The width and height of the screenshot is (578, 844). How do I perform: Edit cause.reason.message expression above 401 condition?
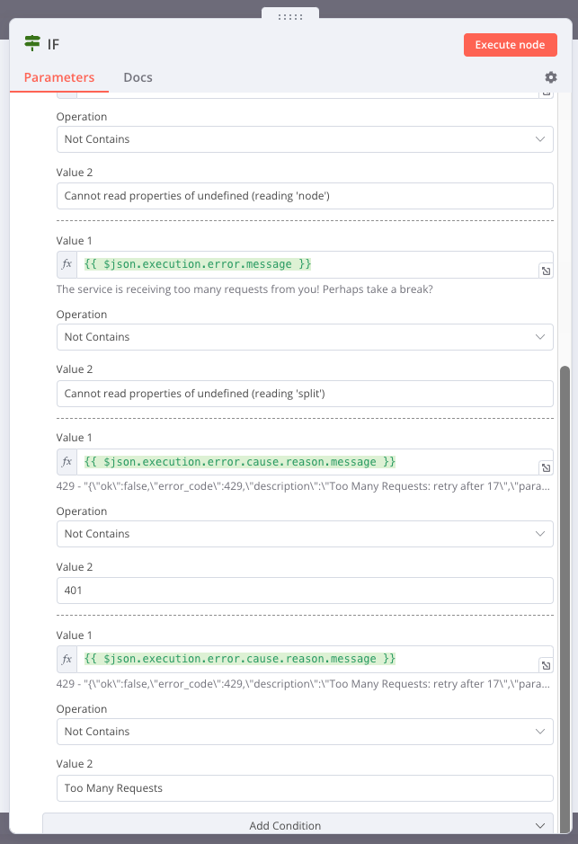tap(307, 462)
